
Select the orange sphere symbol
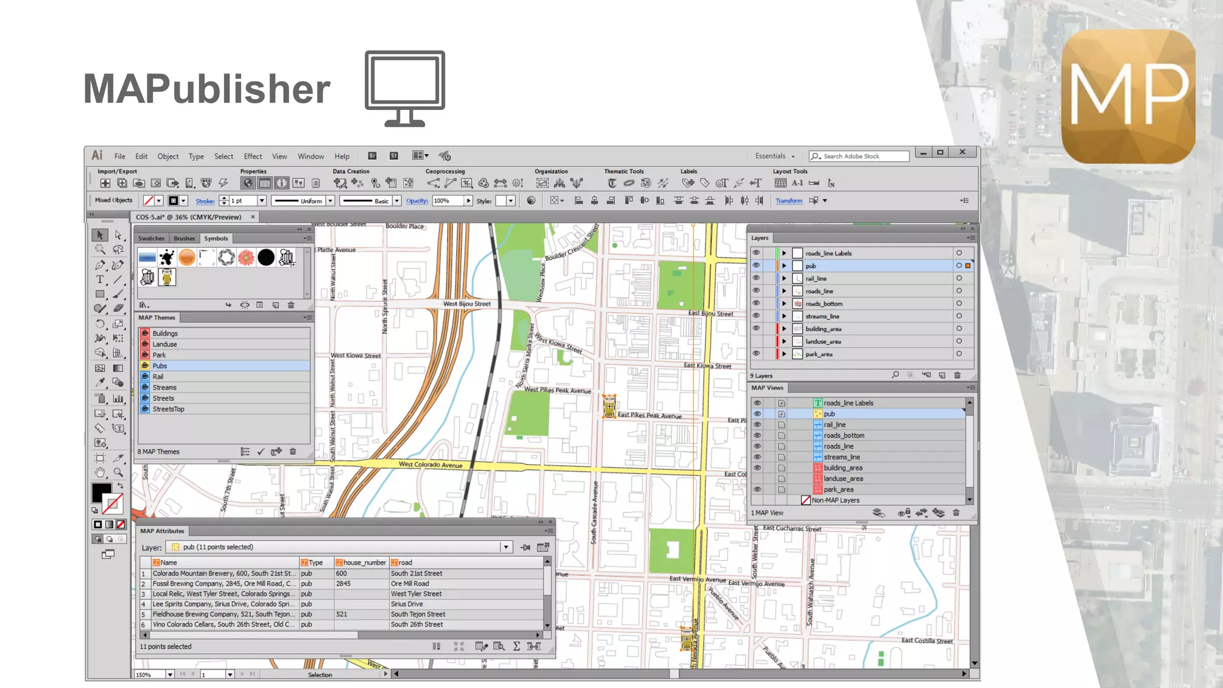(x=187, y=257)
